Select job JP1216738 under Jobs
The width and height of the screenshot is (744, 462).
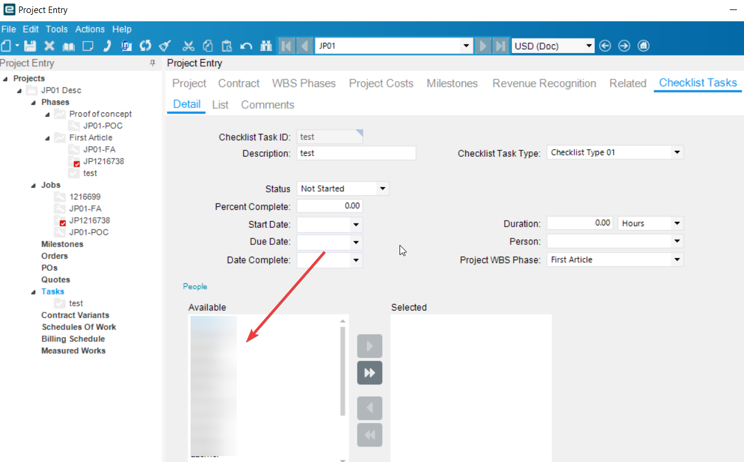coord(89,220)
